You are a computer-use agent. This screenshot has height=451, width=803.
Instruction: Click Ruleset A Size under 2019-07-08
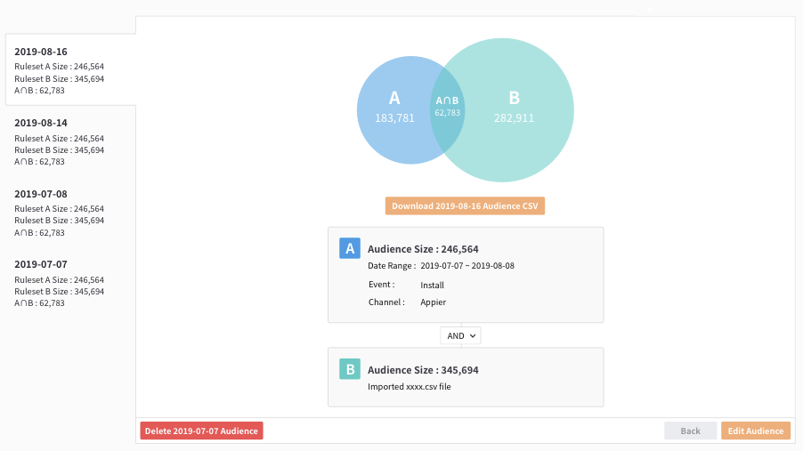click(x=59, y=209)
